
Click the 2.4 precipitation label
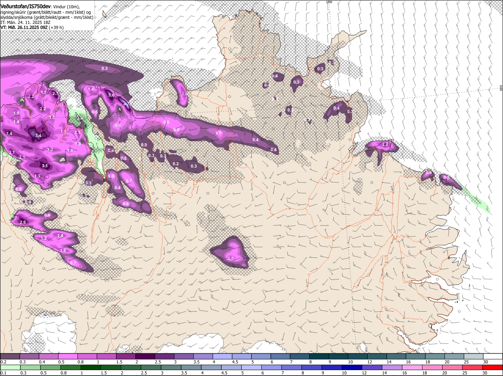click(9, 133)
